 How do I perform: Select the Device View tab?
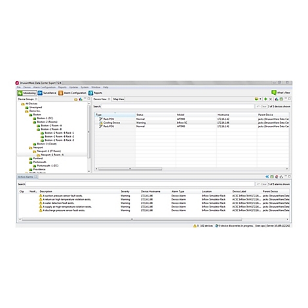(102, 99)
